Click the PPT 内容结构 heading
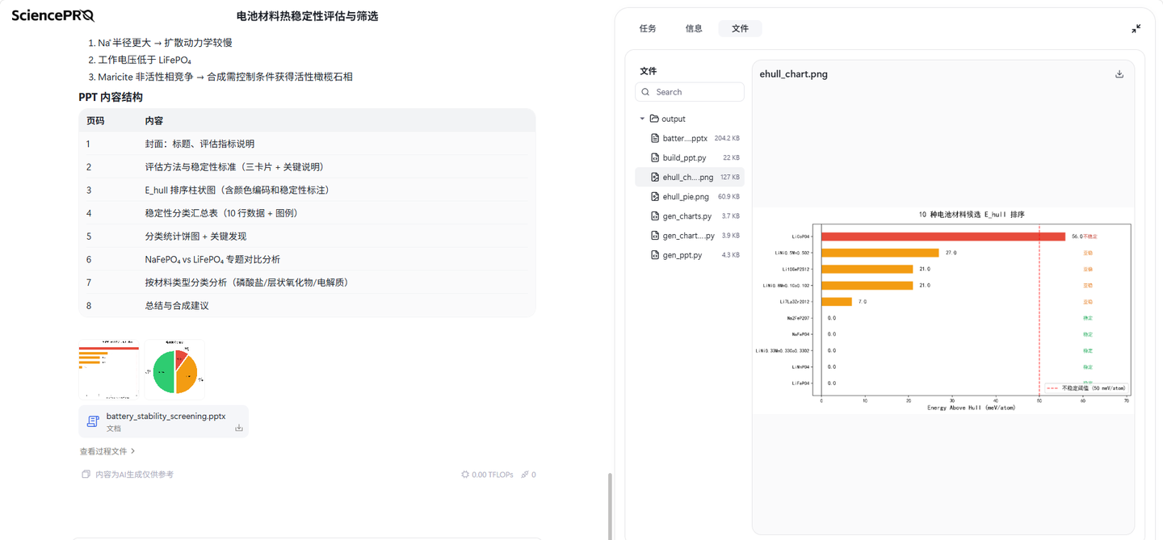The image size is (1163, 540). click(x=111, y=97)
